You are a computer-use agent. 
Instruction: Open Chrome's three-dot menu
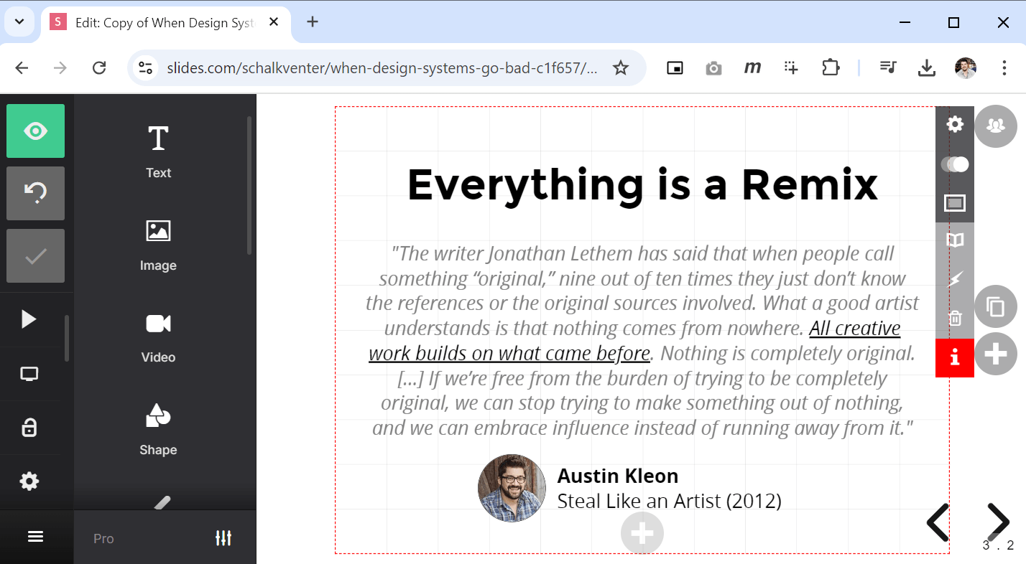click(1004, 68)
